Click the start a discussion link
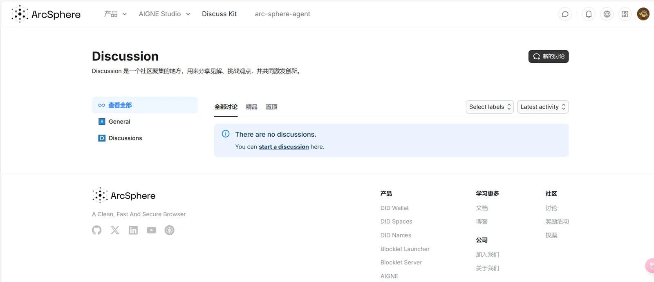 coord(284,147)
